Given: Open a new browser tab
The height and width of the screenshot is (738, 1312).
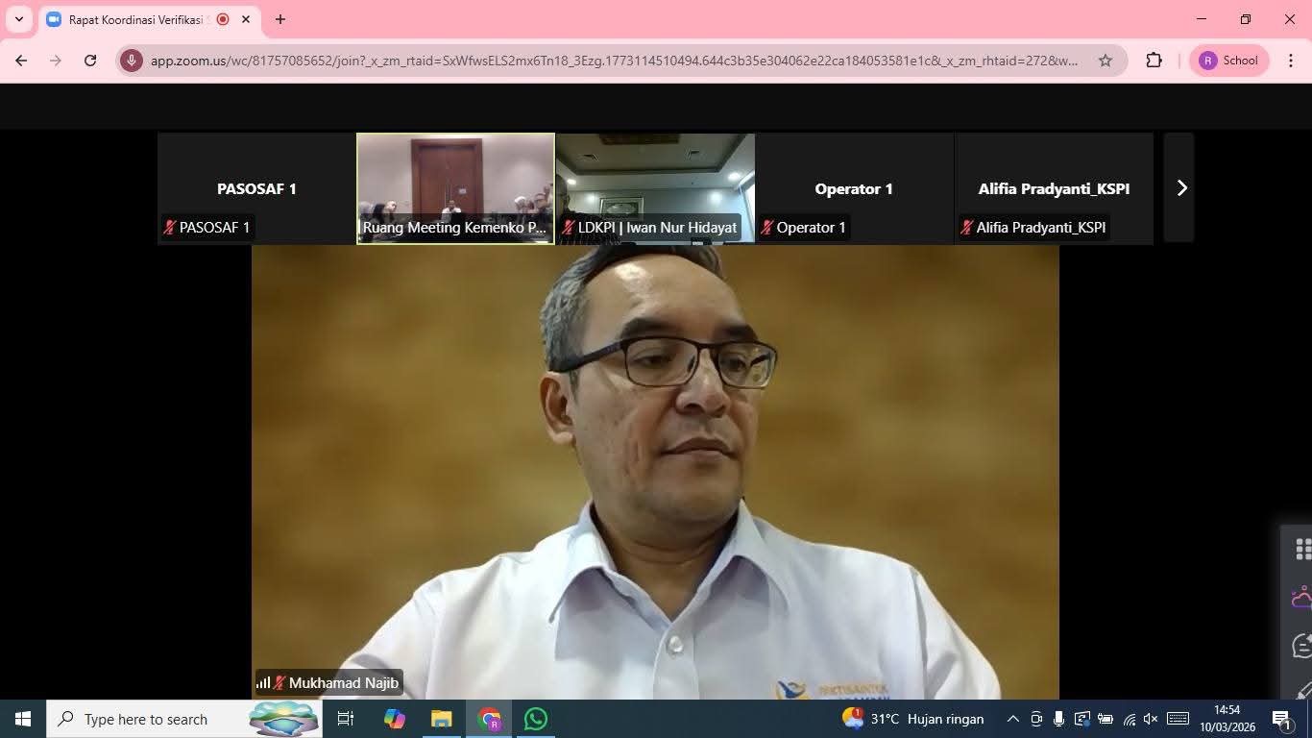Looking at the screenshot, I should pyautogui.click(x=279, y=19).
